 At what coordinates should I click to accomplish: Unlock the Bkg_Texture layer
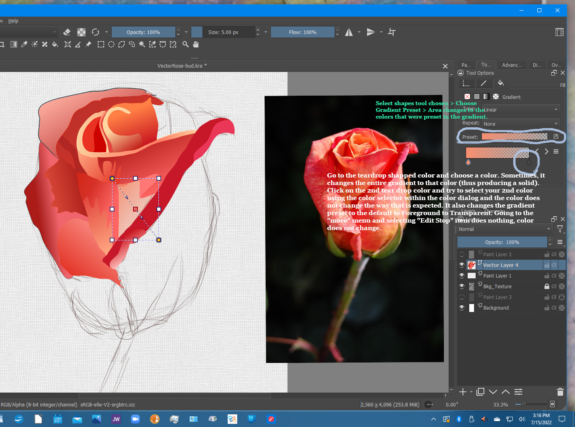coord(546,286)
